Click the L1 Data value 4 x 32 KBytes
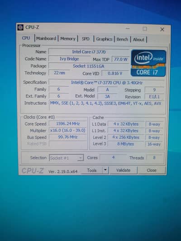The image size is (181, 241). pos(126,124)
